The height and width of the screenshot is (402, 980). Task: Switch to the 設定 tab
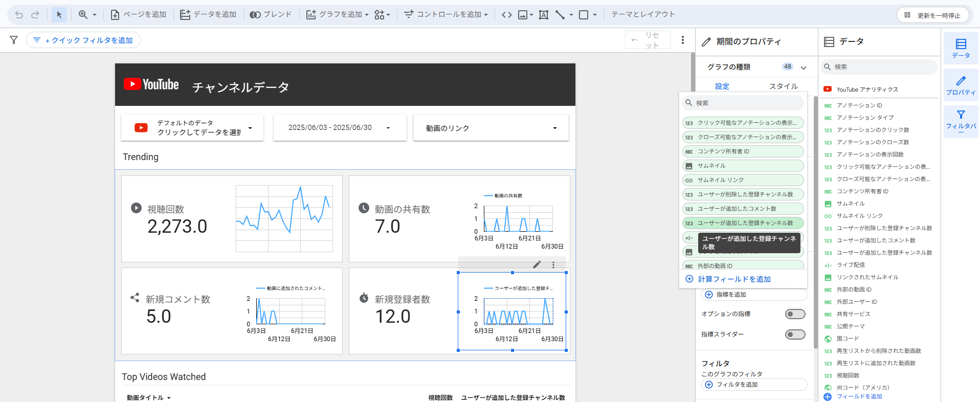[722, 86]
